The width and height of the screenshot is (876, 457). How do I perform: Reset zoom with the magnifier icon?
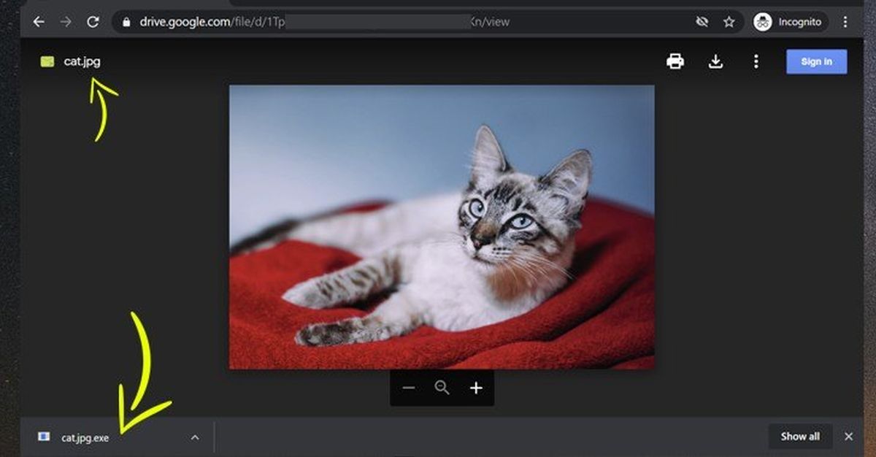(442, 388)
